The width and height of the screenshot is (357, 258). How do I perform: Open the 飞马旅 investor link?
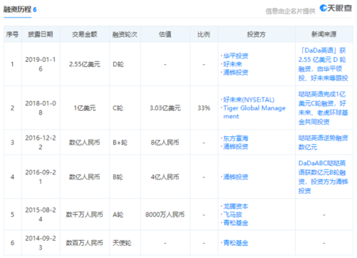pyautogui.click(x=232, y=214)
